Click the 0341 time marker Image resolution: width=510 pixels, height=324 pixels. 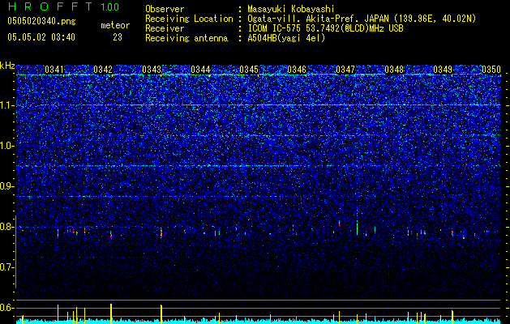54,70
